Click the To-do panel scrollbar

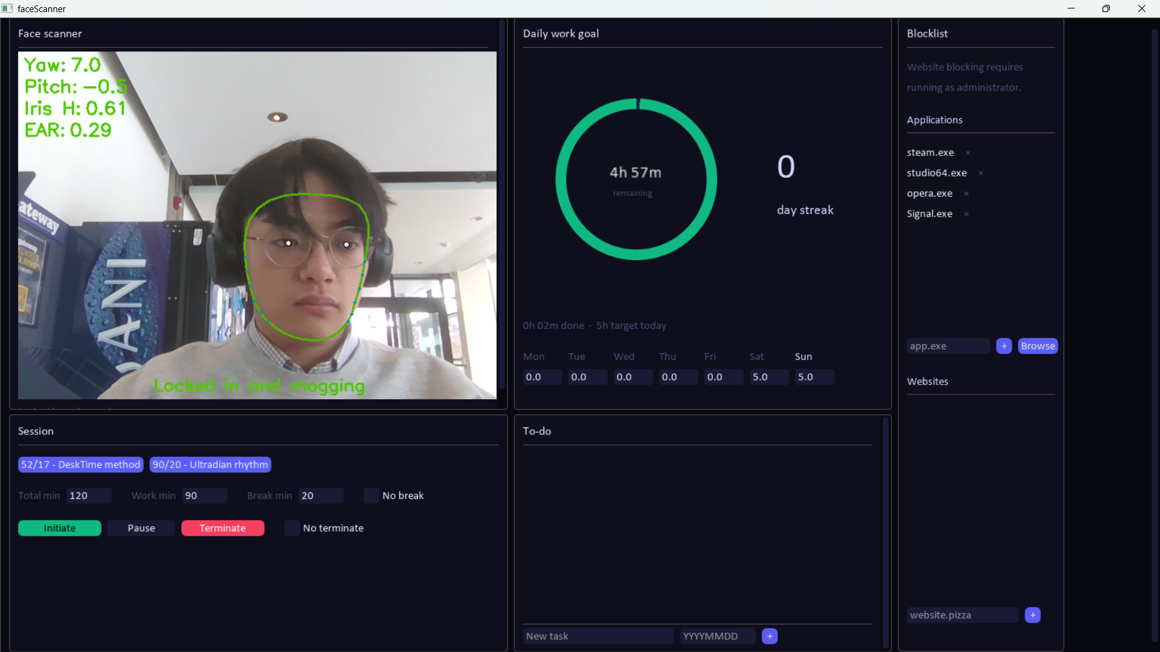886,532
